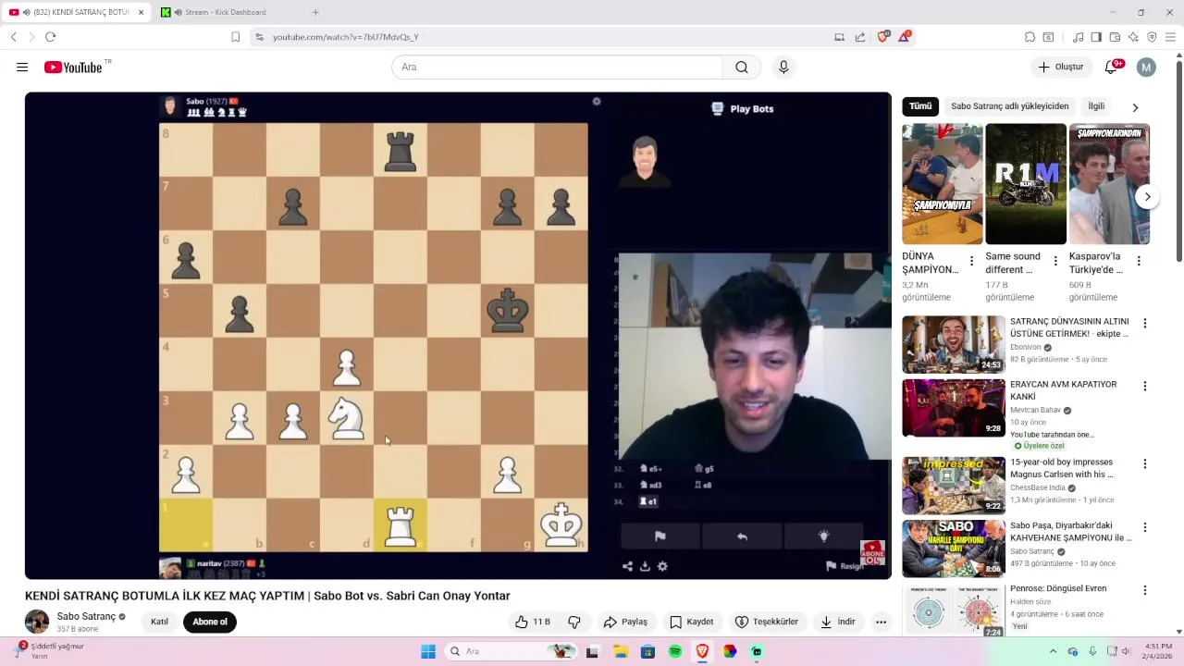The width and height of the screenshot is (1184, 666).
Task: Bookmark this page using the bookmark icon
Action: [235, 37]
